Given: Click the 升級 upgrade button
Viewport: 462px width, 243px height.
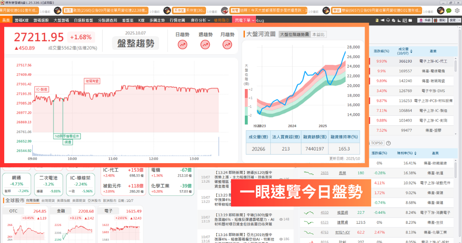Looking at the screenshot, I should point(425,20).
